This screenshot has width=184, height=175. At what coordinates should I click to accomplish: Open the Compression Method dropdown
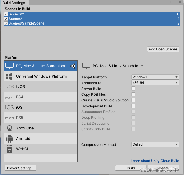155,144
